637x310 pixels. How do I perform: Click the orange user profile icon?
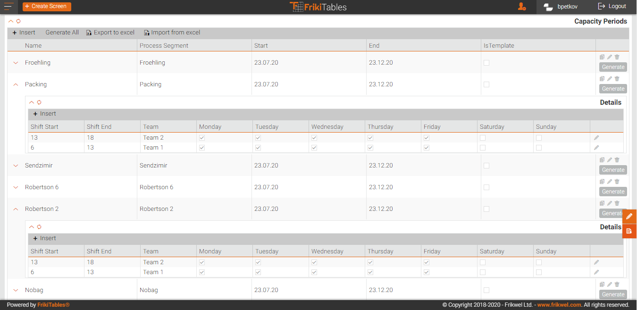[521, 7]
